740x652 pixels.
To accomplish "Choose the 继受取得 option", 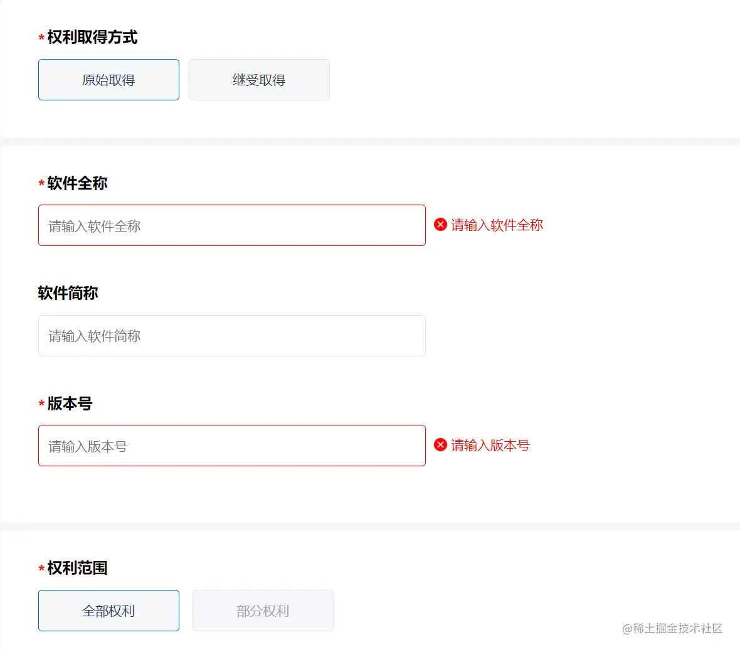I will (x=259, y=80).
